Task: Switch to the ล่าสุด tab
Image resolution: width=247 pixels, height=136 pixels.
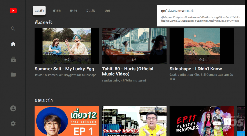Action: click(57, 10)
